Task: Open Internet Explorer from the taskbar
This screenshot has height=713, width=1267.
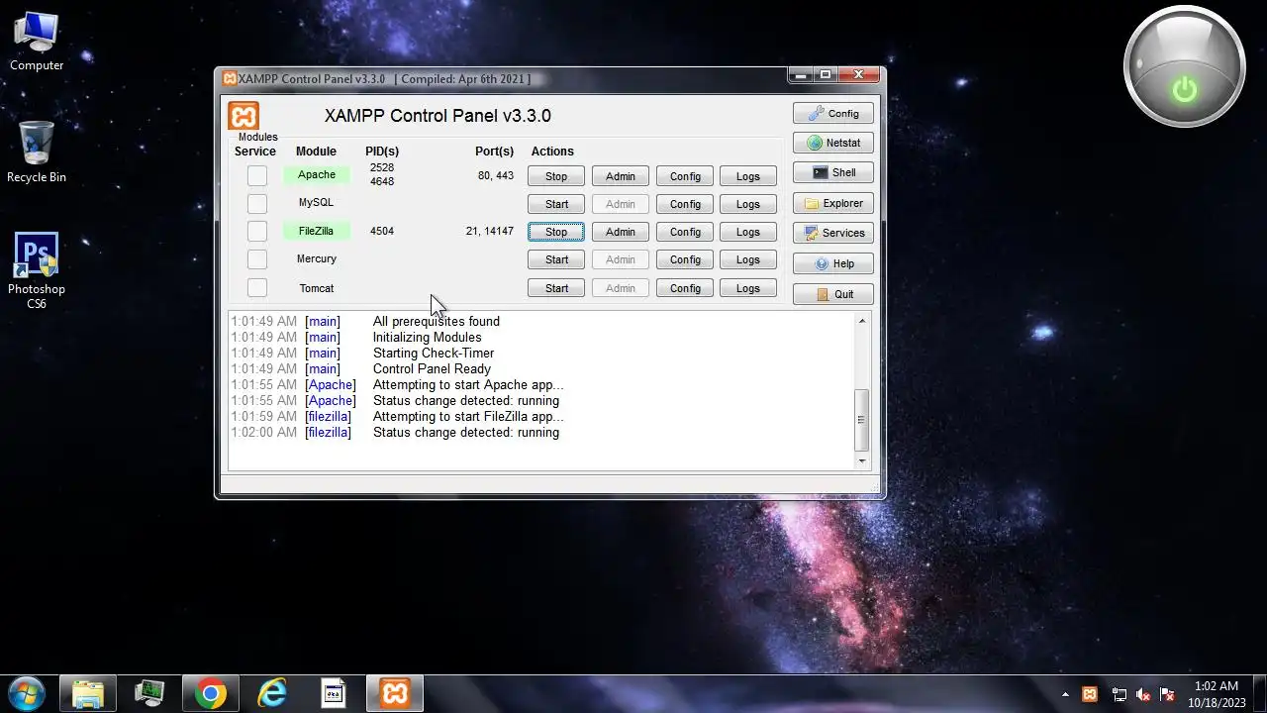Action: point(272,693)
